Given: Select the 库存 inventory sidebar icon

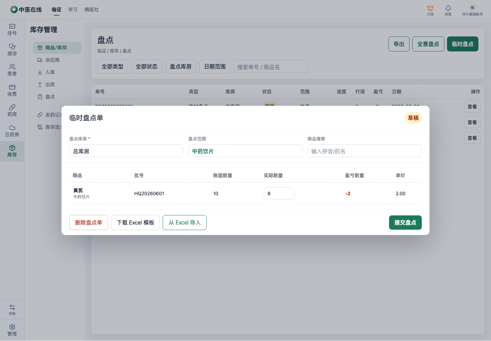Looking at the screenshot, I should click(x=12, y=151).
